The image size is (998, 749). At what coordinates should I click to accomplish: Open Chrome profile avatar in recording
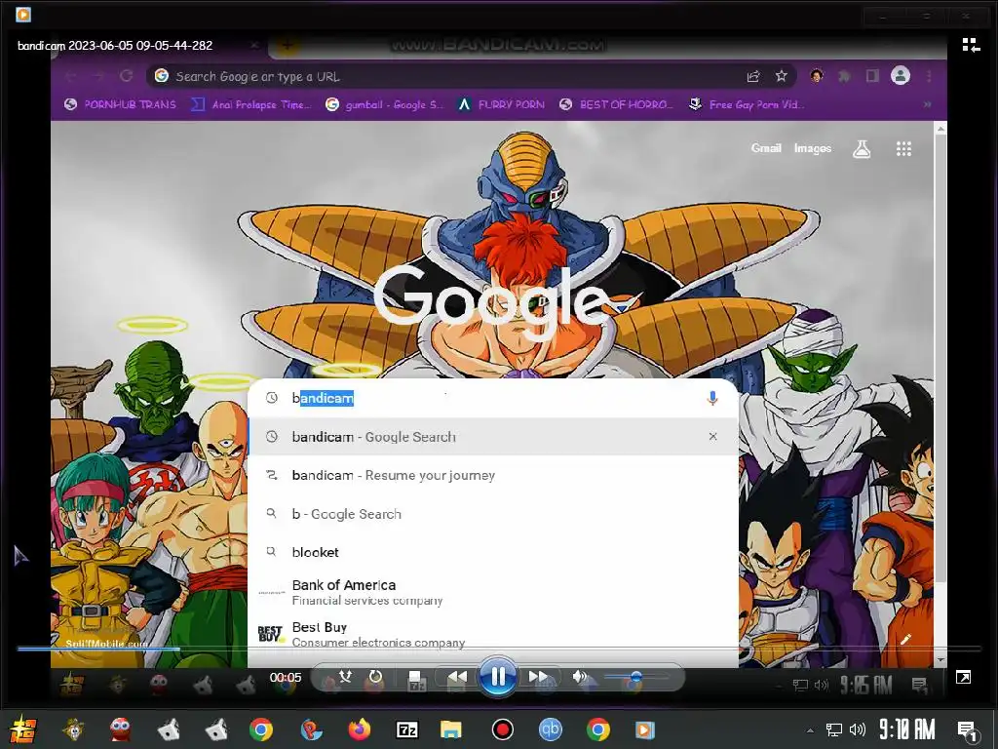pos(900,76)
